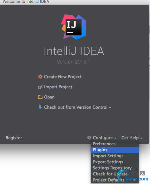Open Settings Repository menu entry
150x184 pixels.
tap(115, 168)
